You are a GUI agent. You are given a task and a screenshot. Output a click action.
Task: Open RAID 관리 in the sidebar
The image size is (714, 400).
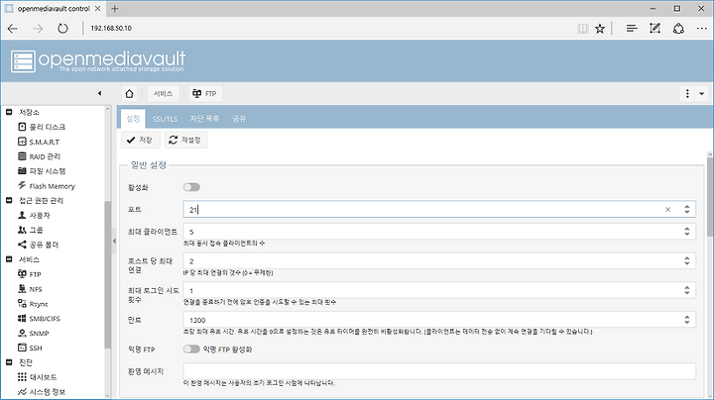pyautogui.click(x=39, y=156)
